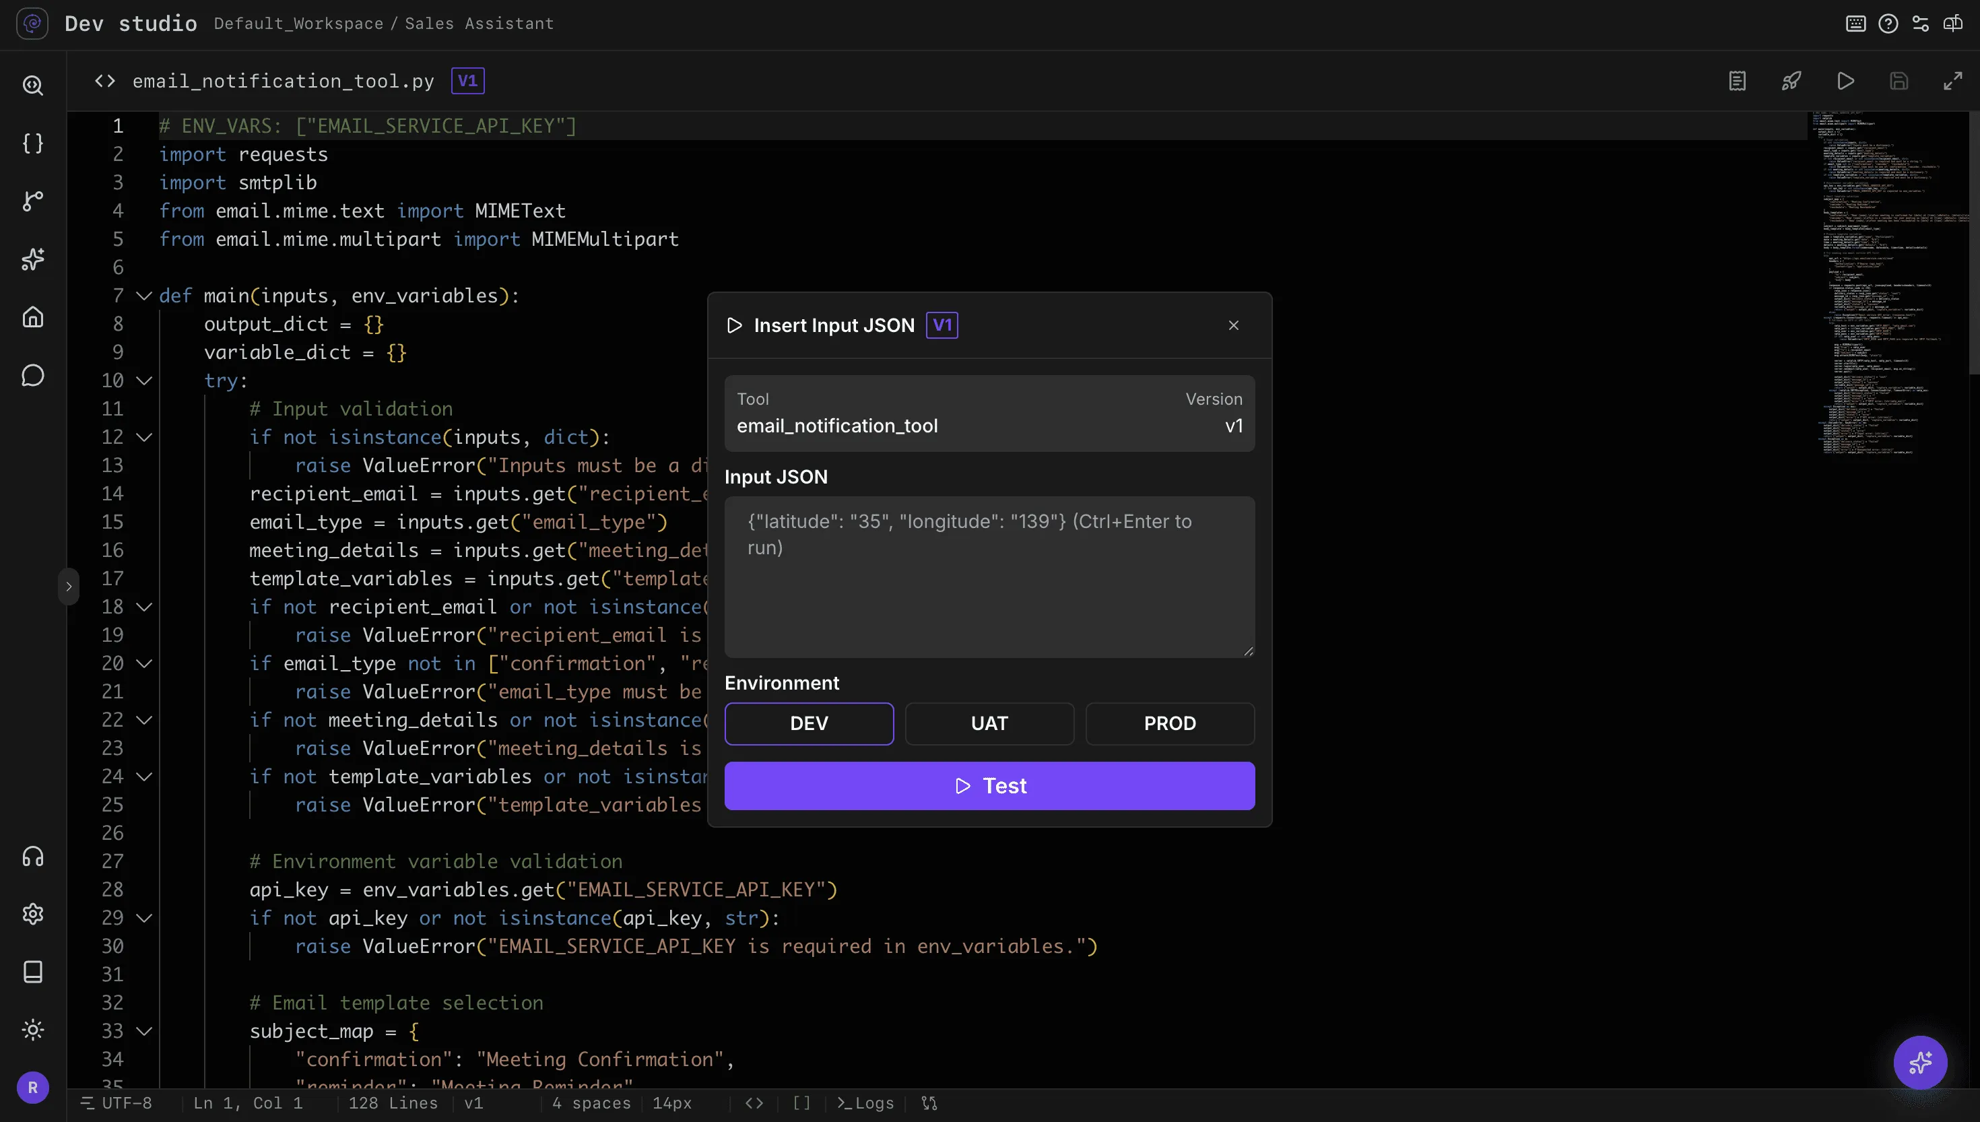Click line number 28 in the gutter
Image resolution: width=1980 pixels, height=1122 pixels.
point(112,890)
